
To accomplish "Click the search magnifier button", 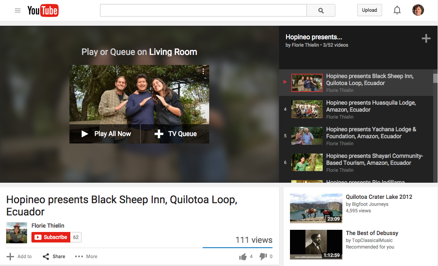I will pos(321,10).
